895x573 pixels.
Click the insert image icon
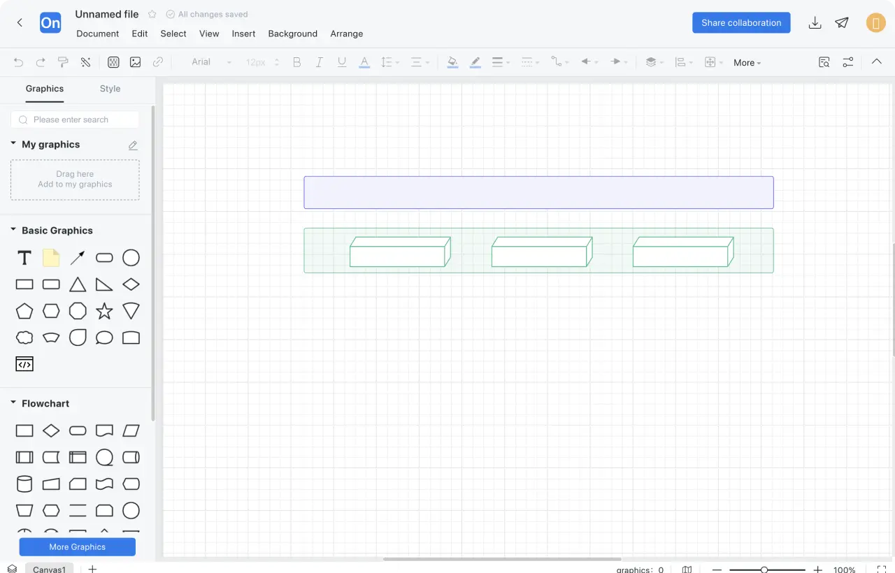point(135,62)
